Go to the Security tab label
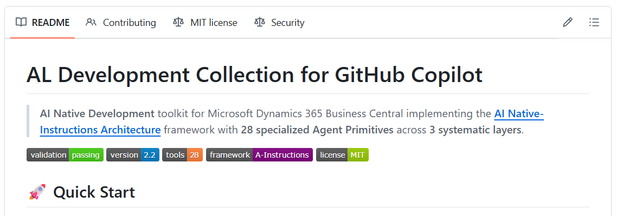623x216 pixels. (x=287, y=23)
